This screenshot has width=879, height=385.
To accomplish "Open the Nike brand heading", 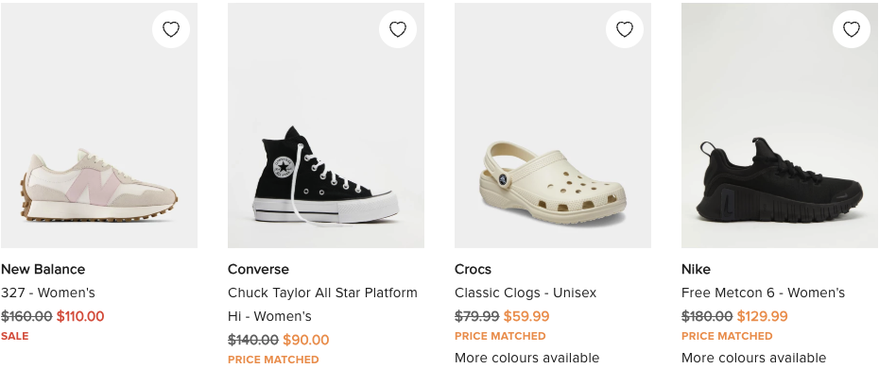I will tap(696, 269).
